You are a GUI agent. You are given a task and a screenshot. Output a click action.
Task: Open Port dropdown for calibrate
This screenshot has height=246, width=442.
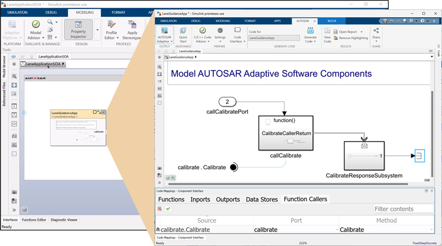(336, 230)
